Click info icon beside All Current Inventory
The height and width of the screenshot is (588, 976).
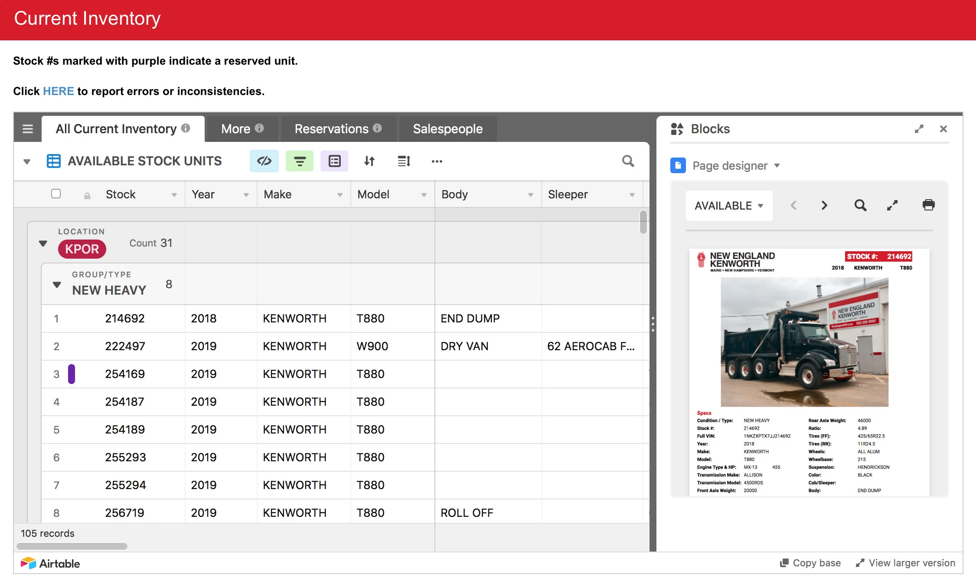coord(186,128)
